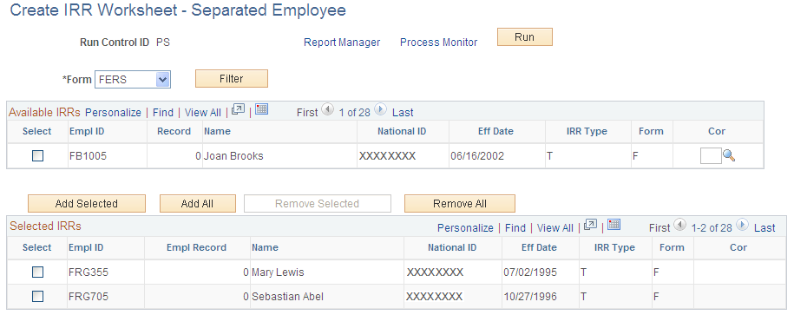This screenshot has width=794, height=315.
Task: Click Empl ID FB1005 cell
Action: pyautogui.click(x=88, y=156)
